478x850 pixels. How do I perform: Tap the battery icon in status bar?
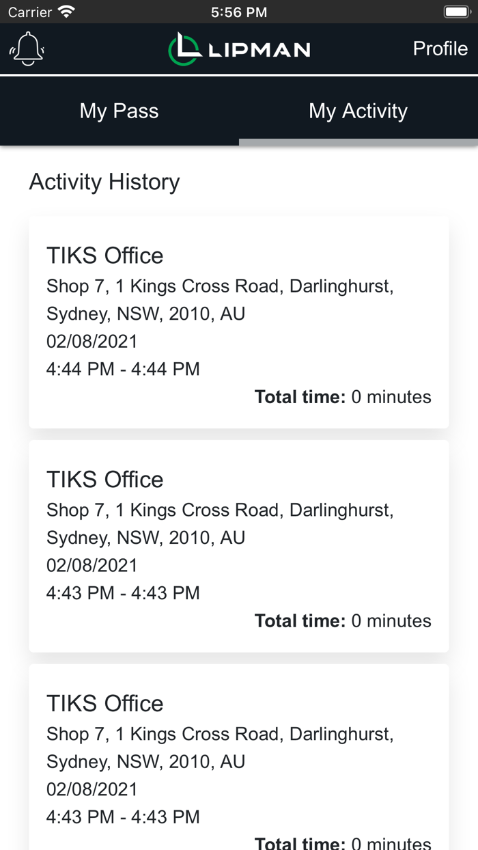click(455, 12)
